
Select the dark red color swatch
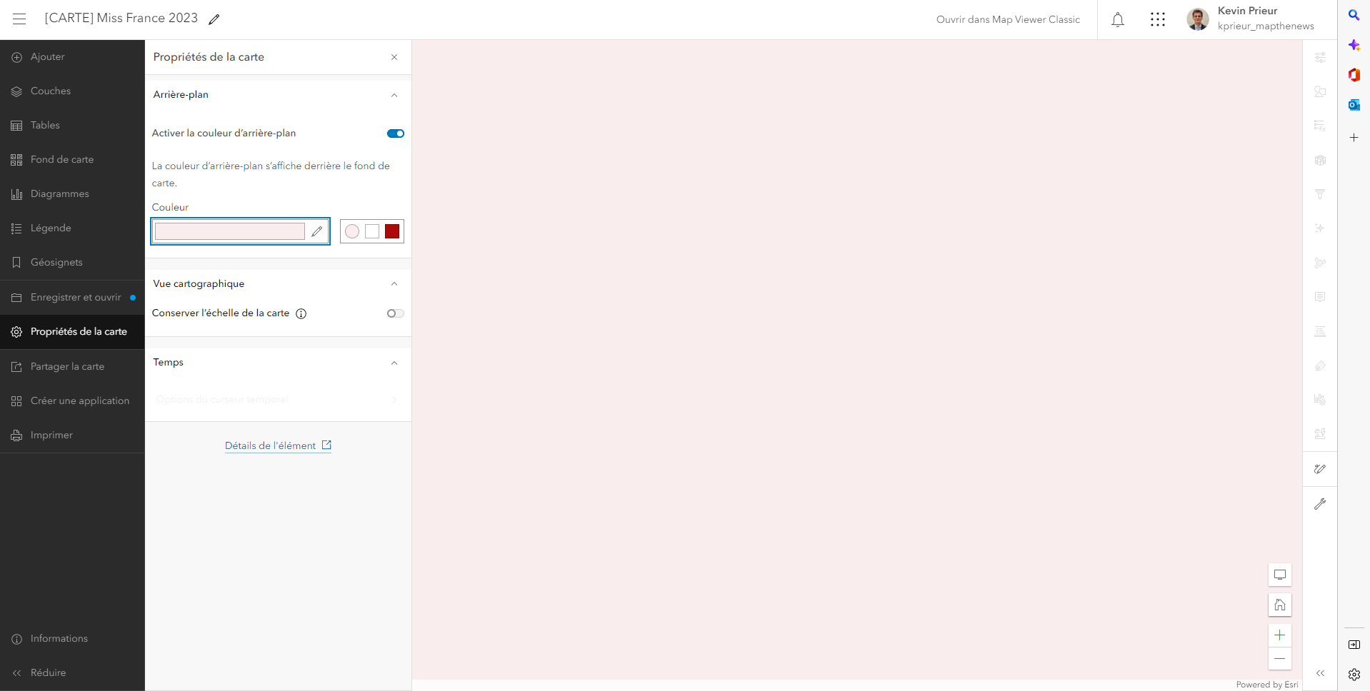[x=392, y=231]
